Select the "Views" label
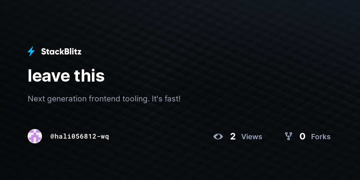Screen dimensions: 360x180 [252, 137]
